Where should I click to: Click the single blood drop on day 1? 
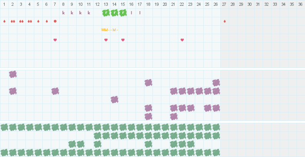click(4, 21)
